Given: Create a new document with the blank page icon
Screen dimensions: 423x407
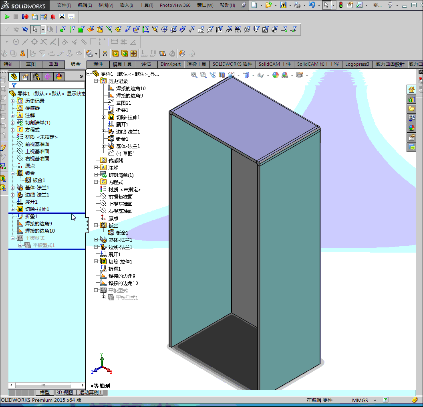Looking at the screenshot, I should (x=254, y=5).
